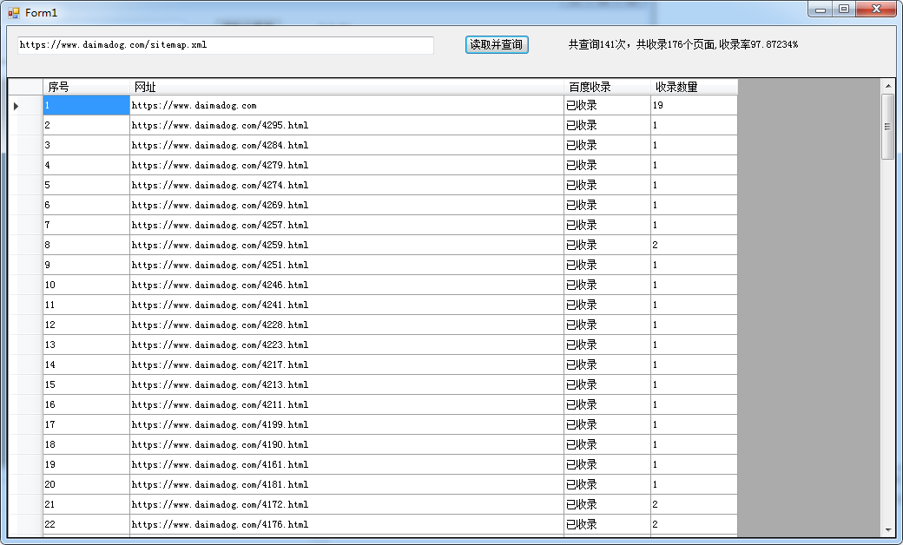Screen dimensions: 903x545
Task: Select URL cell 4161.html
Action: (x=346, y=464)
